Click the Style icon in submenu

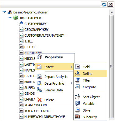click(78, 110)
